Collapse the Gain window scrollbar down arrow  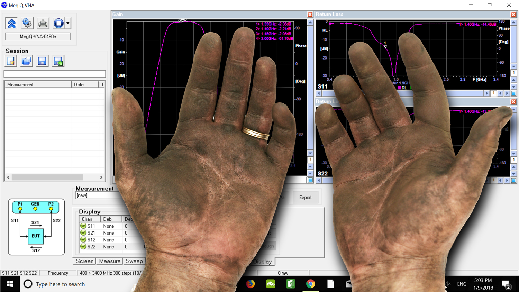pos(310,153)
